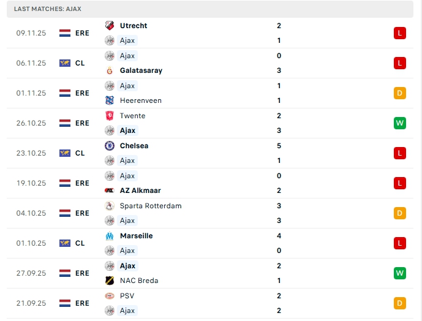Click the Champions League flag on 06.11.25 row
The height and width of the screenshot is (321, 422).
65,63
